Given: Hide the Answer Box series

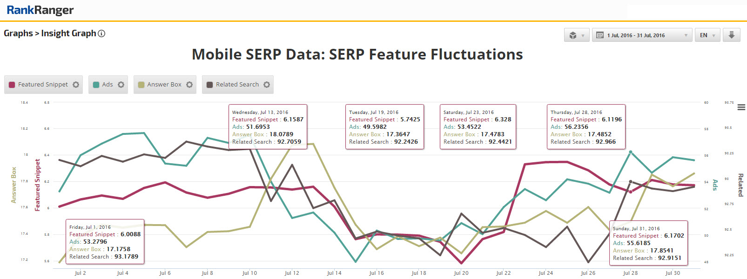Looking at the screenshot, I should [164, 85].
